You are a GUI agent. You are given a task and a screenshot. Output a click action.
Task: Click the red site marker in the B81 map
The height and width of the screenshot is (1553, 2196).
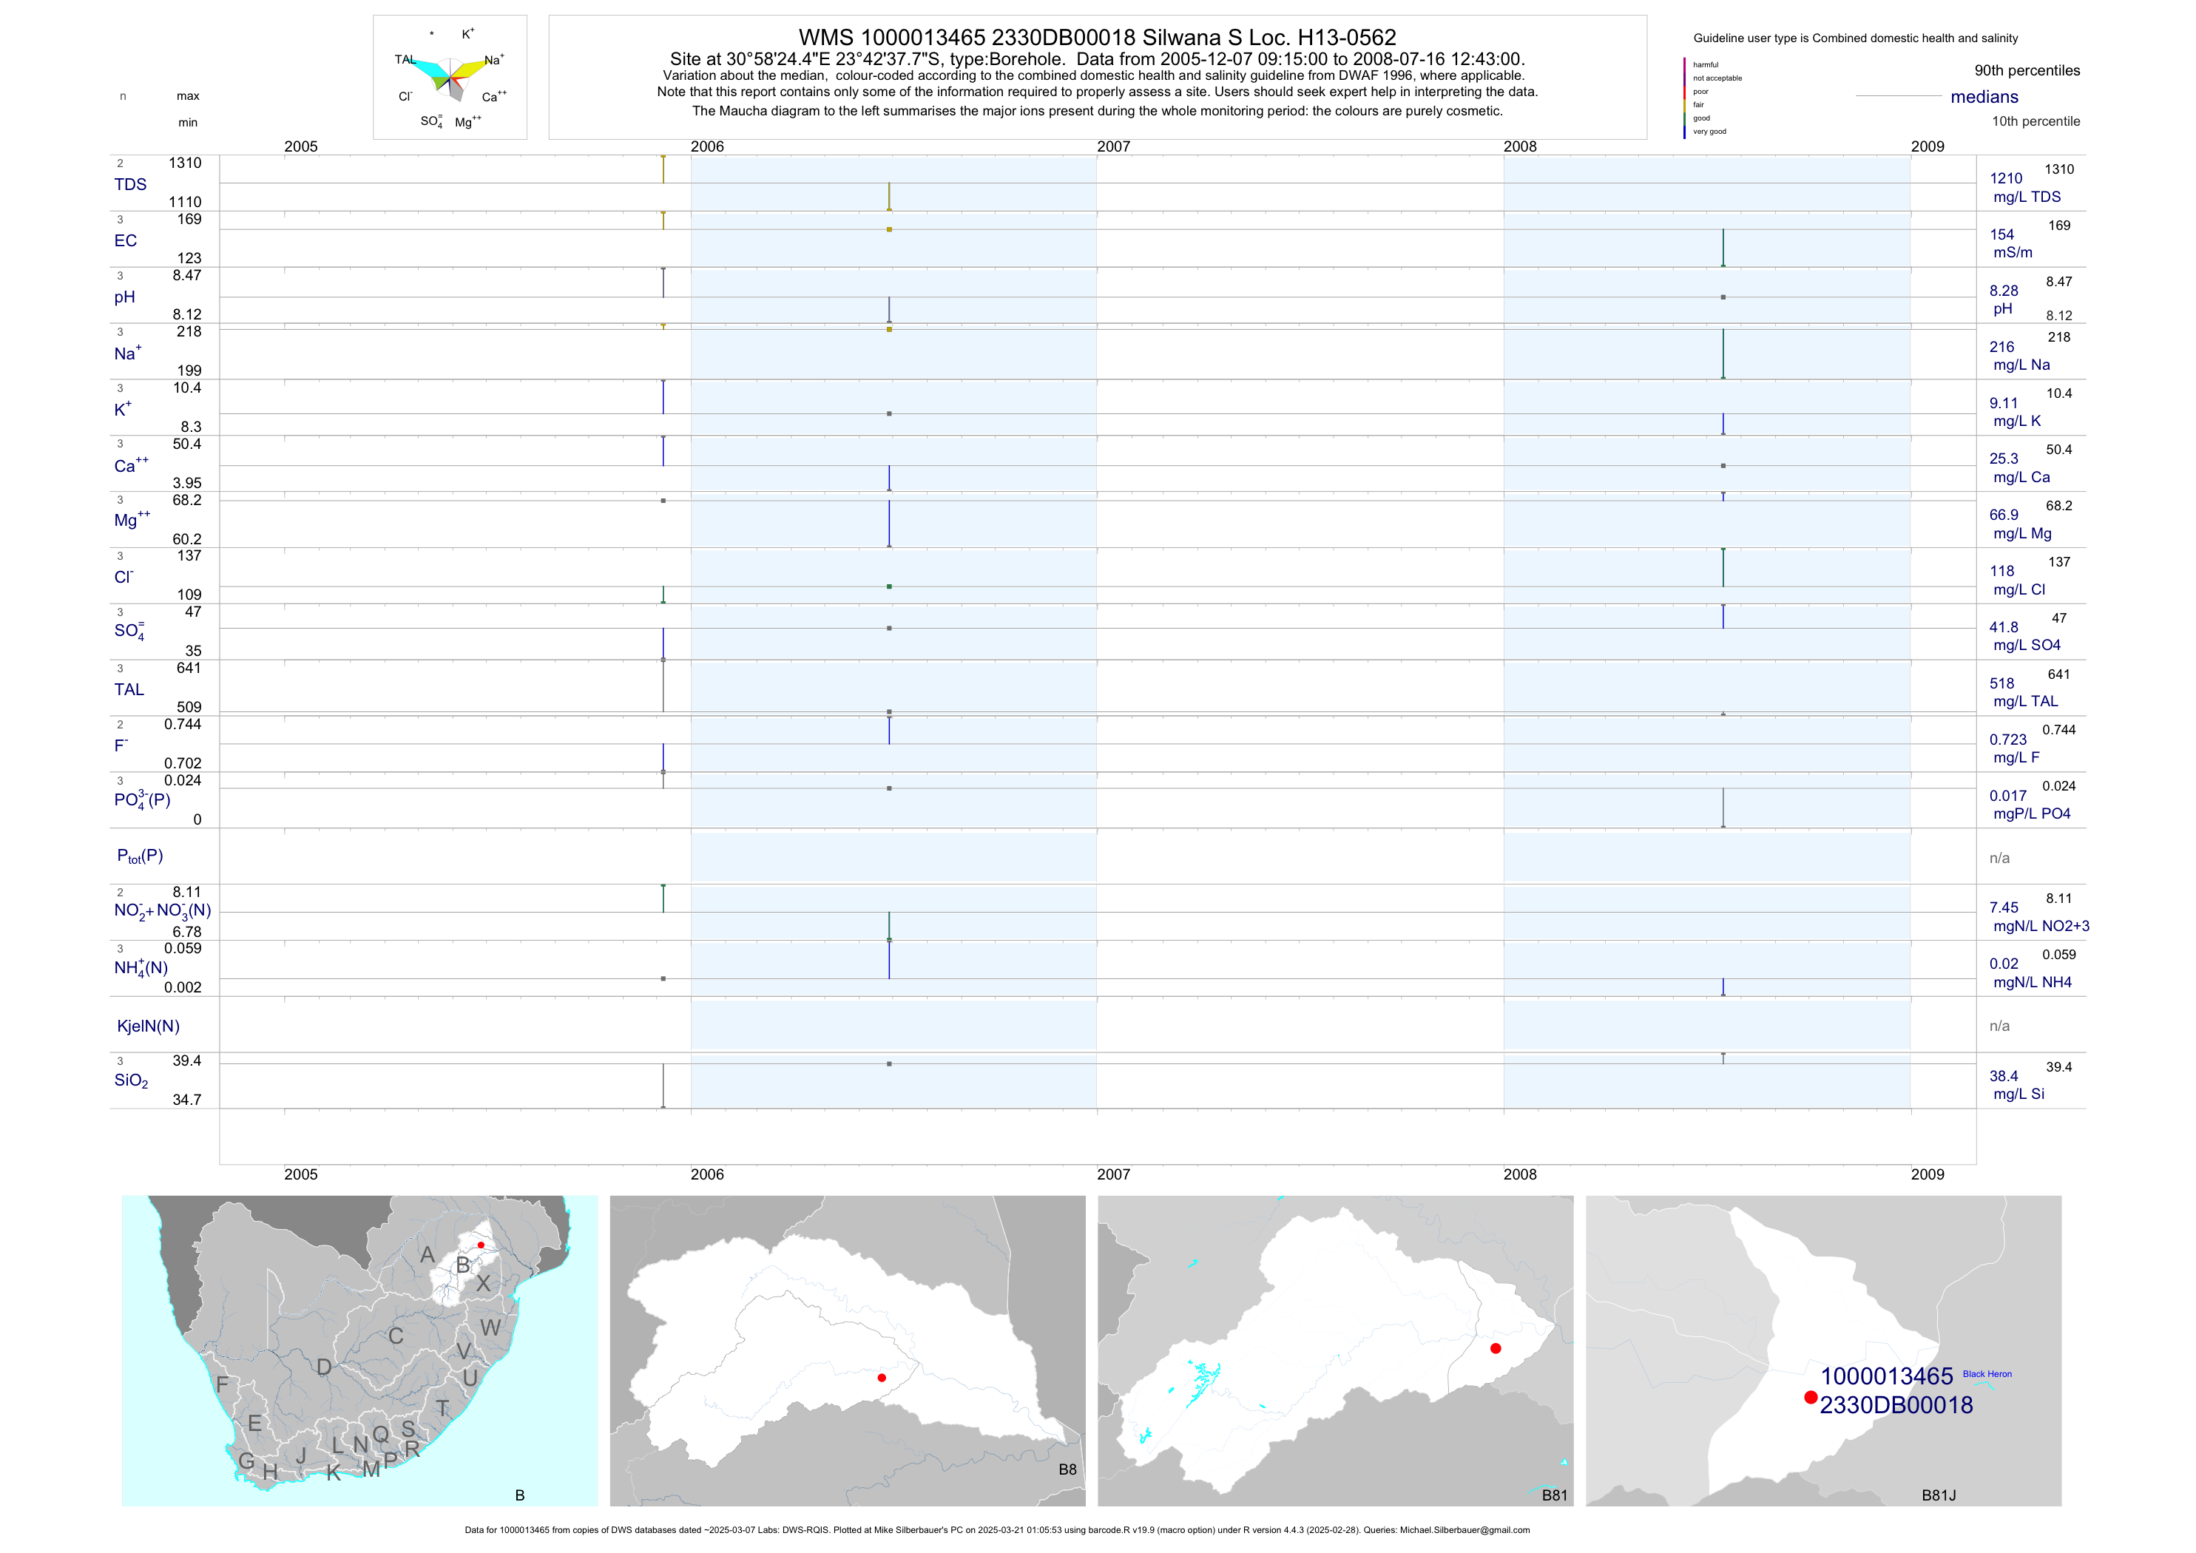pos(1496,1348)
